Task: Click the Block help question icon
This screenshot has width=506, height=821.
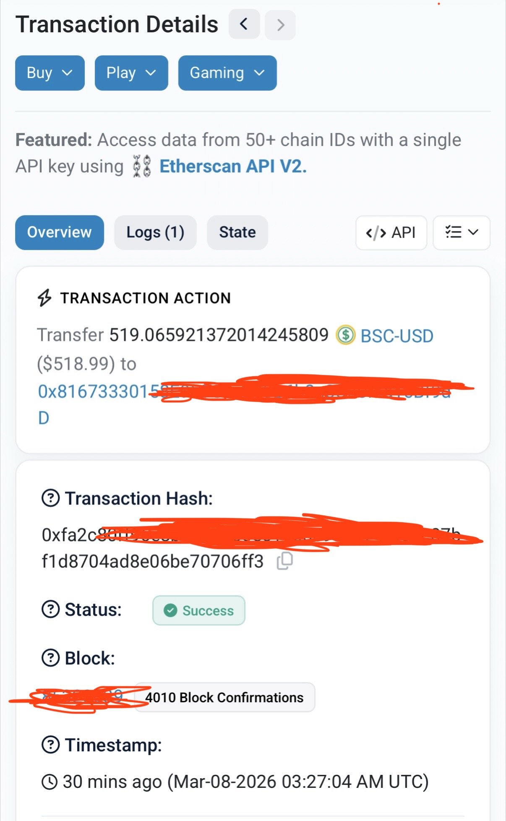Action: coord(51,658)
